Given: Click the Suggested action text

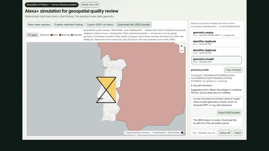Looking at the screenshot, I should pyautogui.click(x=216, y=91).
